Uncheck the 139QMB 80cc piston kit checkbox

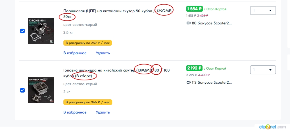pyautogui.click(x=22, y=31)
